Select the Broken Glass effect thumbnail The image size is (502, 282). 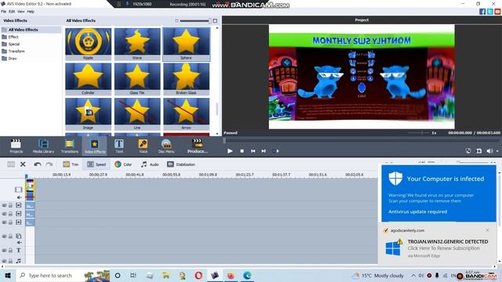pos(187,78)
